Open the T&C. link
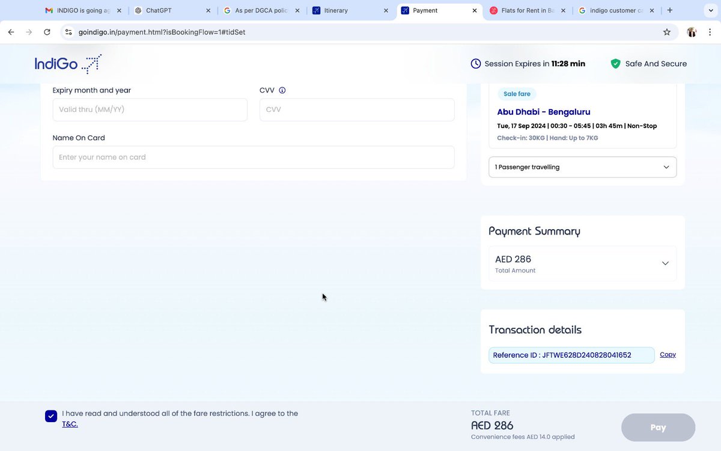Image resolution: width=721 pixels, height=451 pixels. click(x=70, y=424)
